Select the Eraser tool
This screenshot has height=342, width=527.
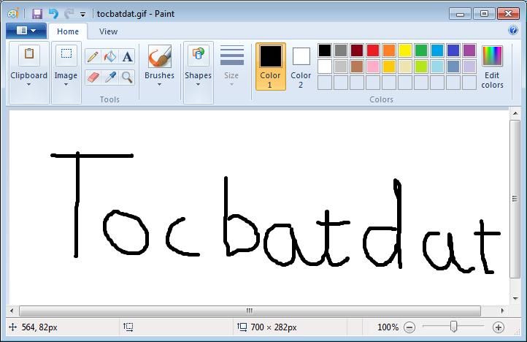[x=93, y=77]
